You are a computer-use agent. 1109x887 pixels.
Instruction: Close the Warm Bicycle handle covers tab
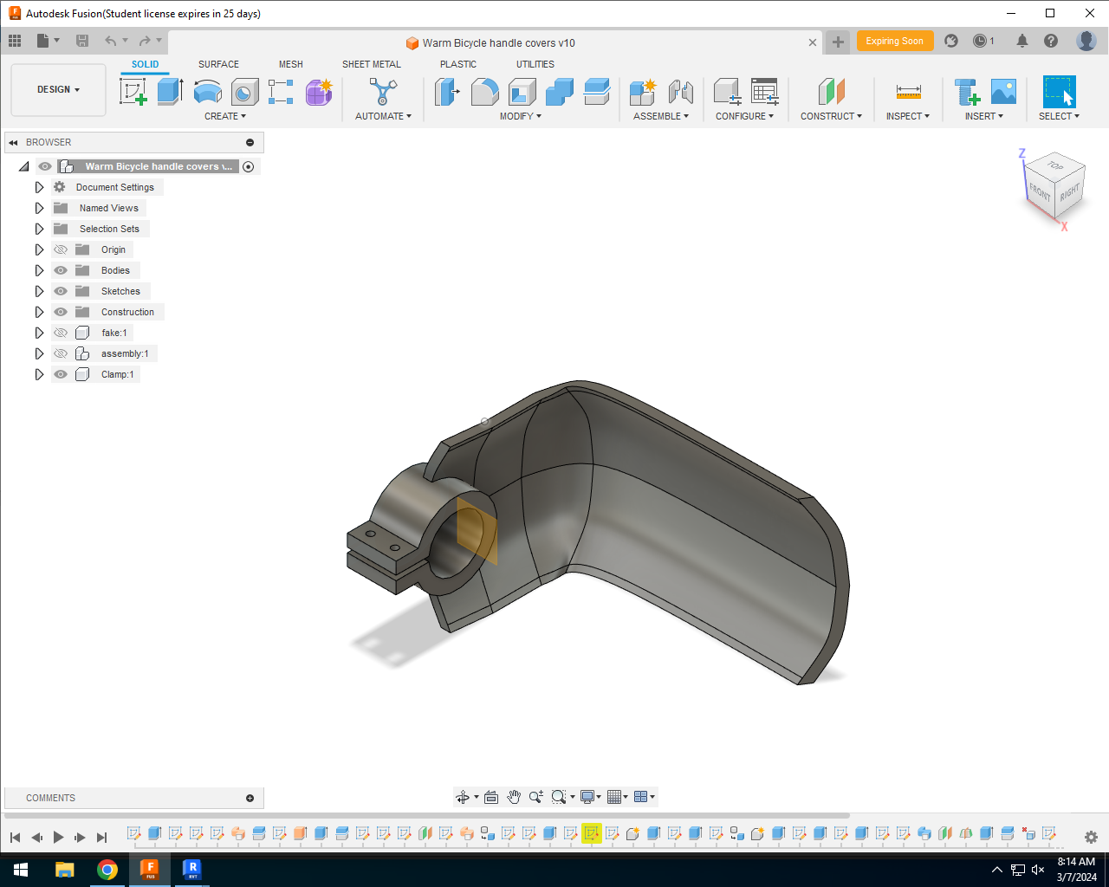[813, 42]
